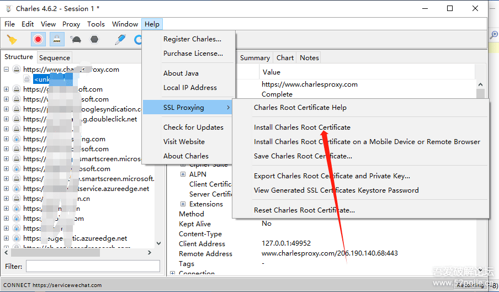Image resolution: width=499 pixels, height=292 pixels.
Task: Choose Register Charles... from Help menu
Action: pyautogui.click(x=192, y=39)
